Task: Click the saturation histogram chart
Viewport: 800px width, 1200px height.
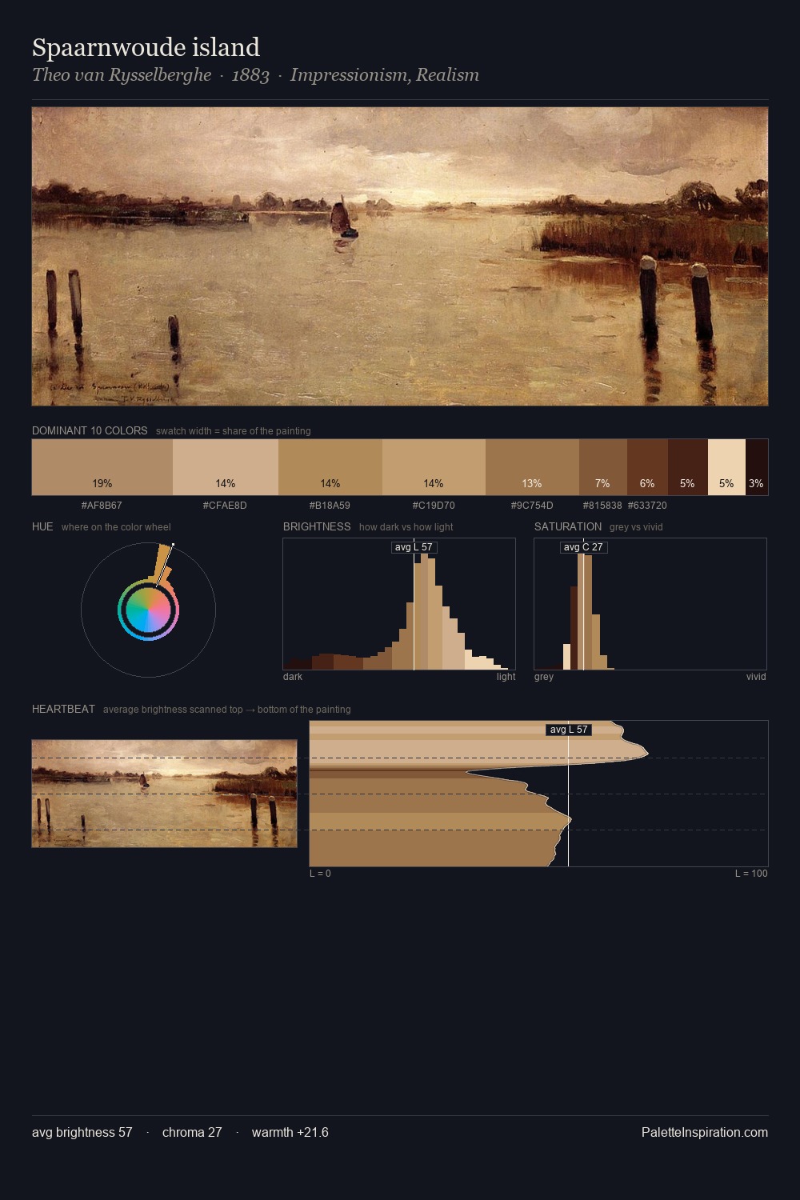Action: (x=650, y=604)
